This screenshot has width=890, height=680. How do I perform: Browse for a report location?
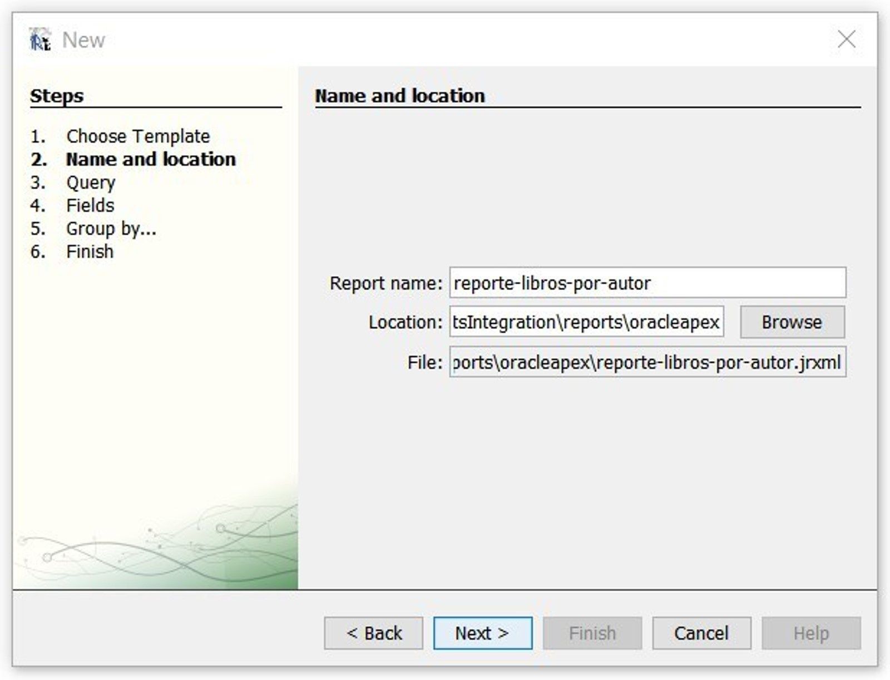coord(792,322)
